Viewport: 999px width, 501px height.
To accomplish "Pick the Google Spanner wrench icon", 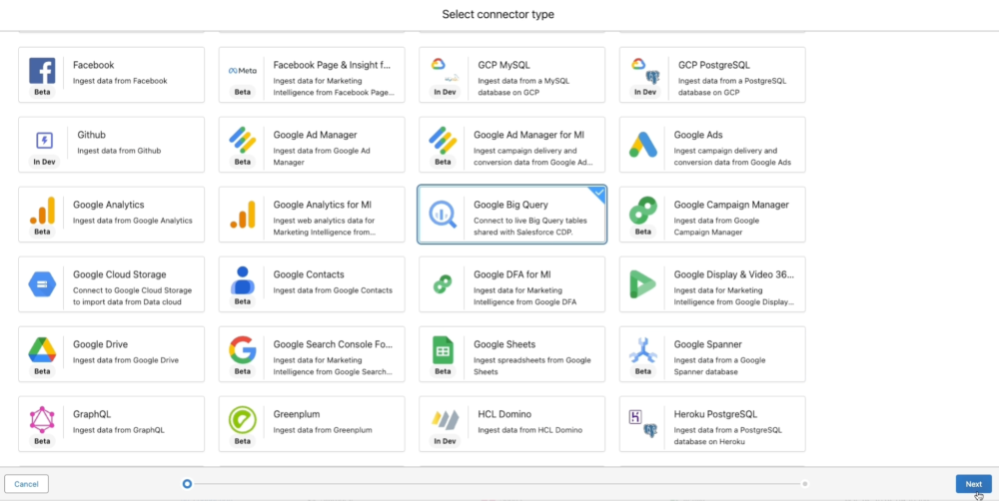I will point(642,350).
